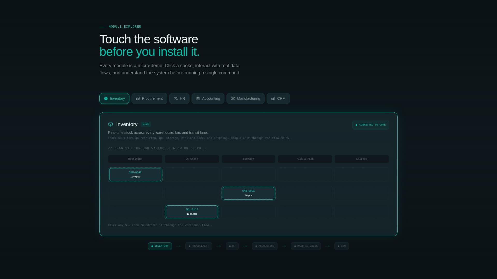The image size is (497, 279).
Task: Select the QC Check column header
Action: [192, 159]
